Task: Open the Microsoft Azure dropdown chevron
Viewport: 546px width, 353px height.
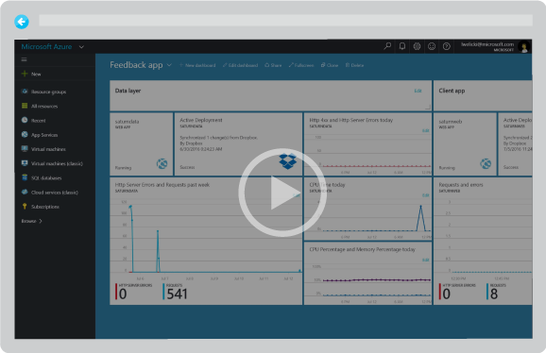Action: (81, 47)
